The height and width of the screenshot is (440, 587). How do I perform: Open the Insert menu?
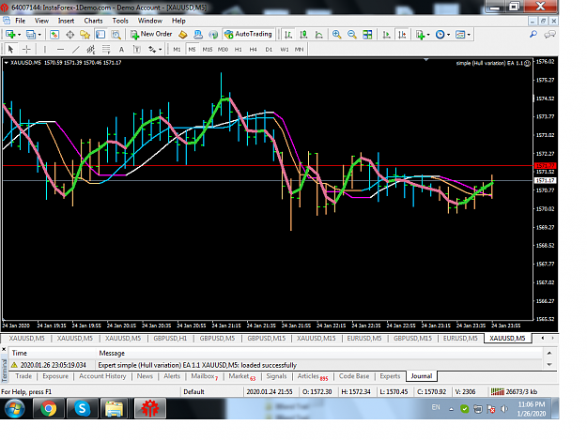click(x=66, y=21)
